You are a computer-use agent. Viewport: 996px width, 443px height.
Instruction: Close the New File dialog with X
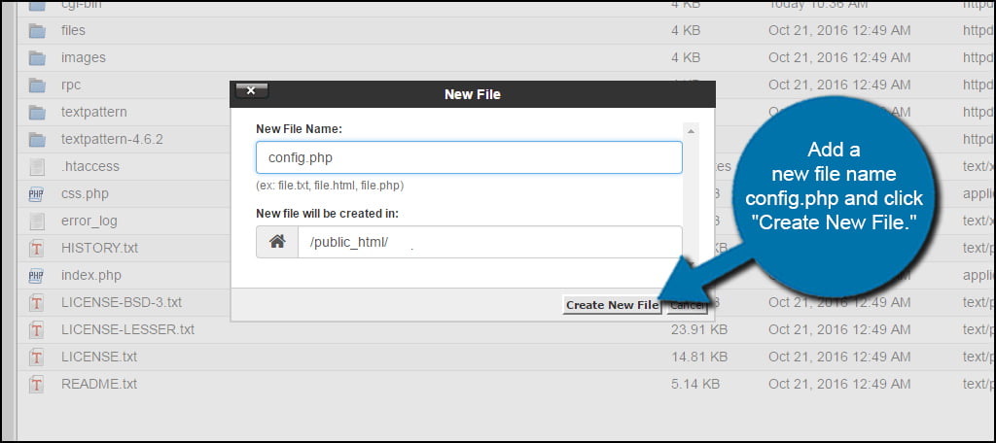(x=251, y=91)
